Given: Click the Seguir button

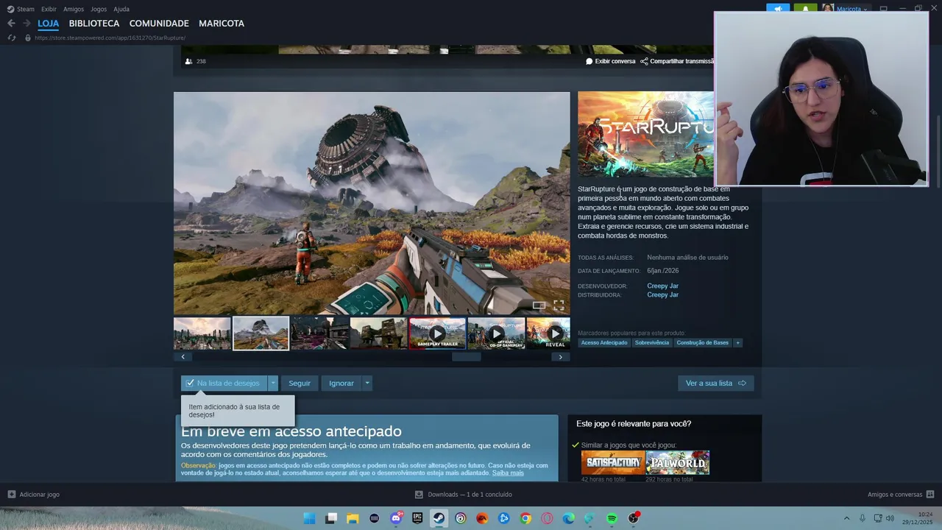Looking at the screenshot, I should [300, 383].
